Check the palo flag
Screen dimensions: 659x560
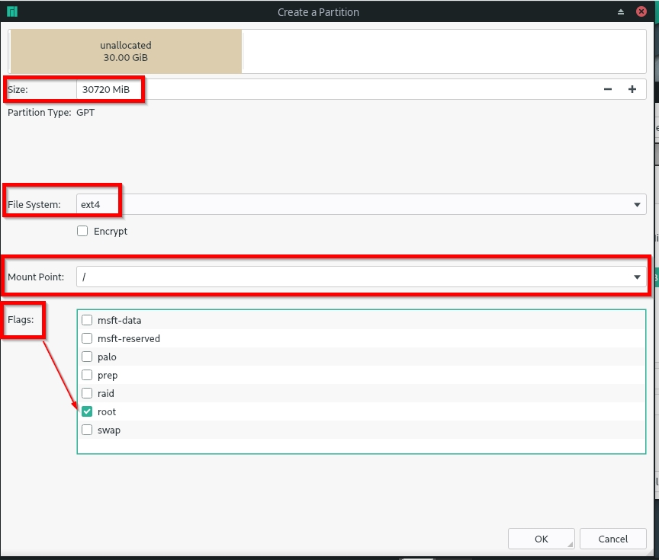(x=87, y=357)
